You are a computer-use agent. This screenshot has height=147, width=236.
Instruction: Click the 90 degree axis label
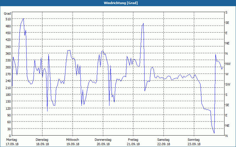click(x=9, y=116)
